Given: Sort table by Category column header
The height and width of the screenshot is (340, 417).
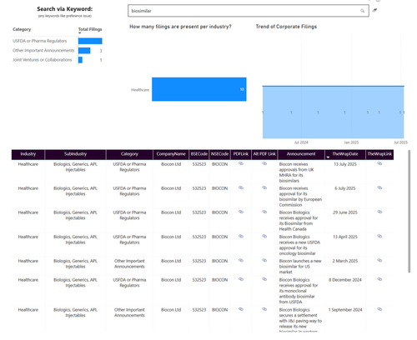Looking at the screenshot, I should click(x=129, y=154).
